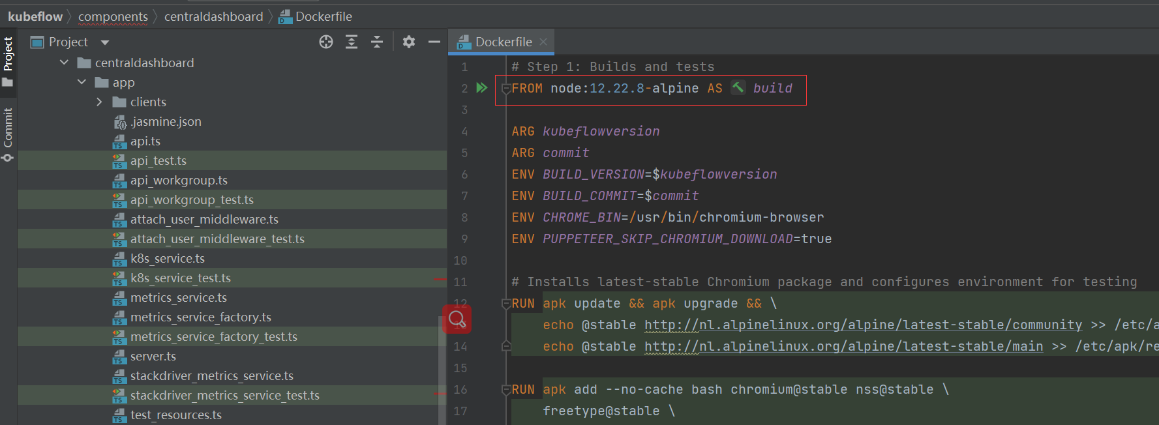
Task: Click the Project panel title
Action: pos(68,42)
